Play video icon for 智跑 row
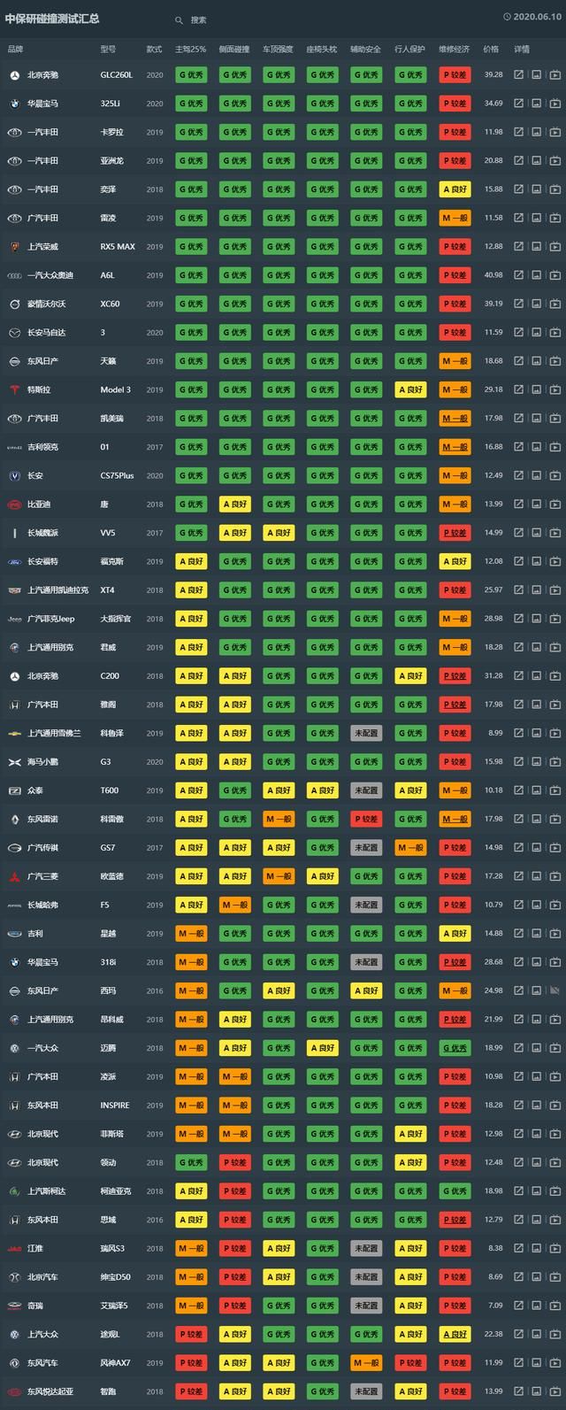The width and height of the screenshot is (566, 1410). click(555, 1391)
